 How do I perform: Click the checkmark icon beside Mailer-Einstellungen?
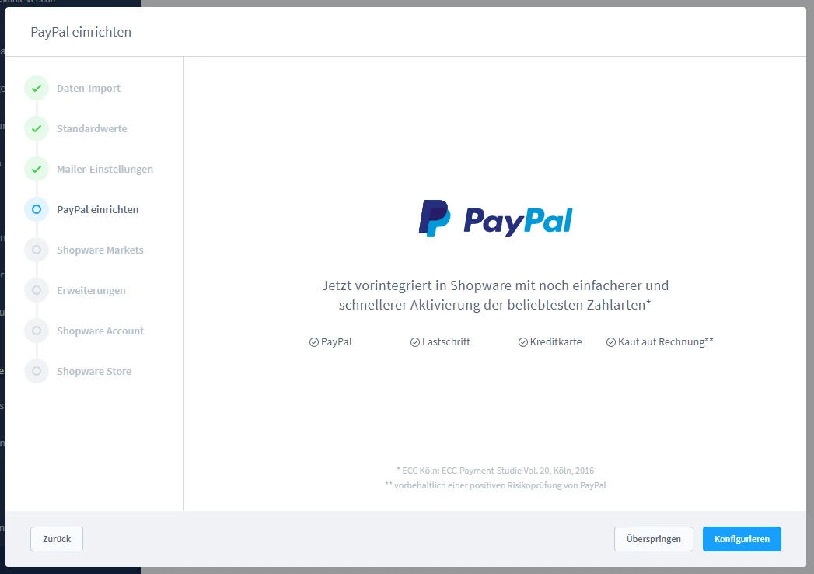(37, 169)
